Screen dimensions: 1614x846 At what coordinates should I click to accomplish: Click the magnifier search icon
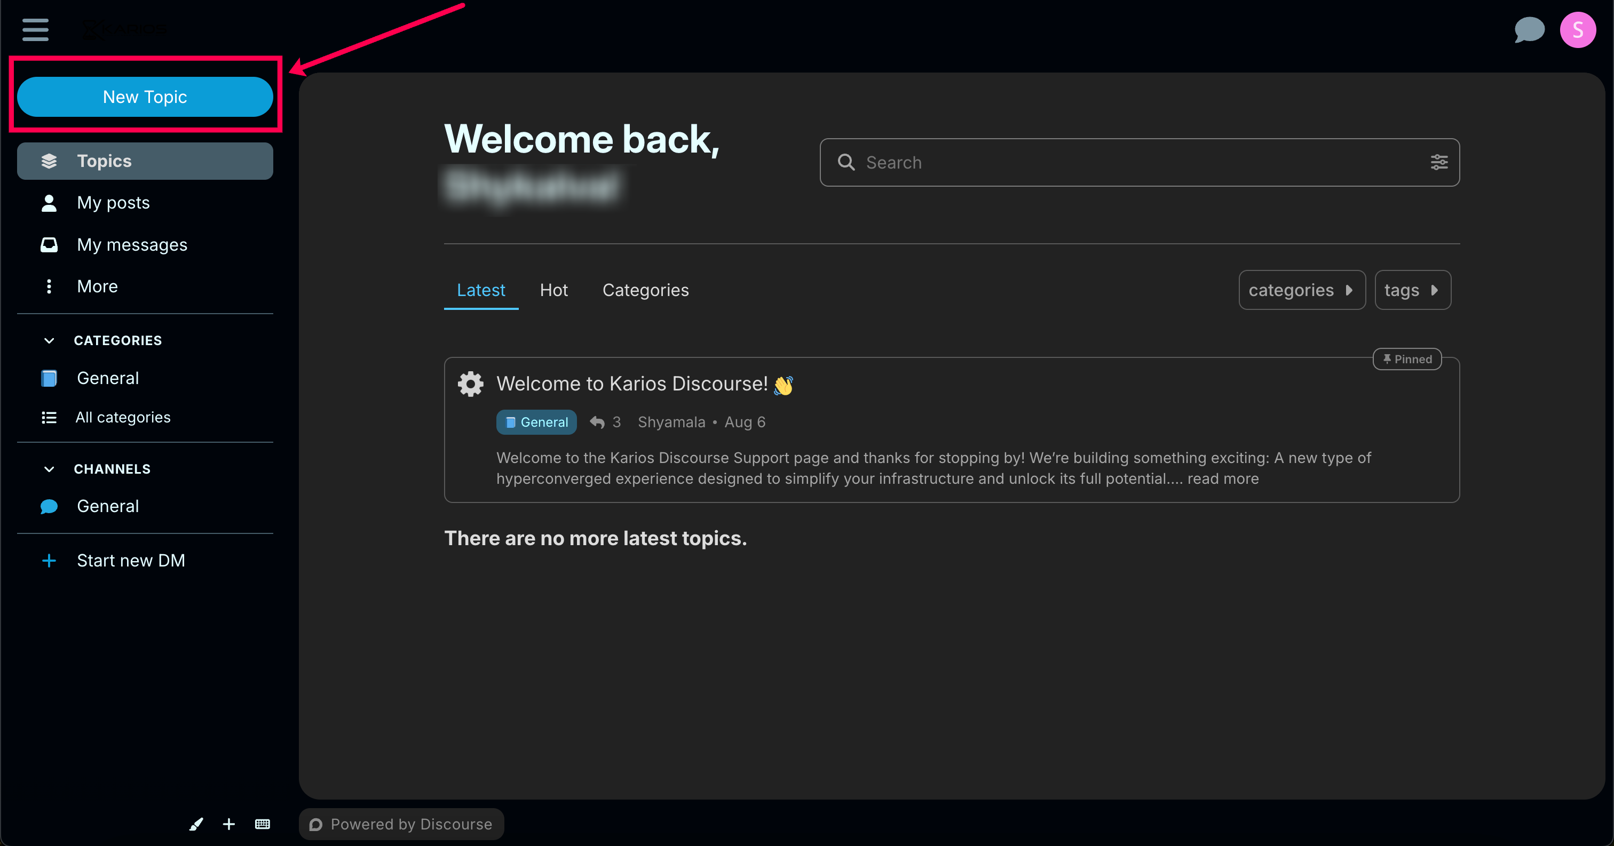point(846,162)
